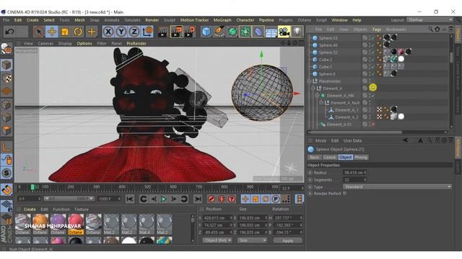Open the Mesh menu
Viewport: 462px width, 259px height.
point(79,20)
